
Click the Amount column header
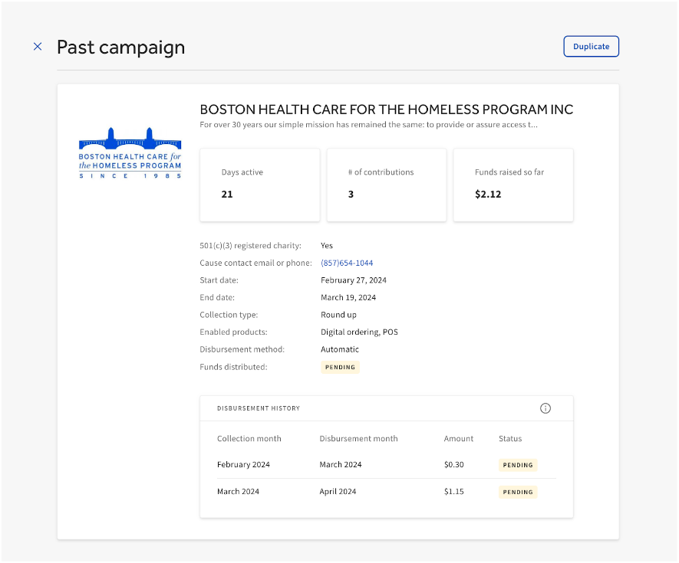coord(459,439)
